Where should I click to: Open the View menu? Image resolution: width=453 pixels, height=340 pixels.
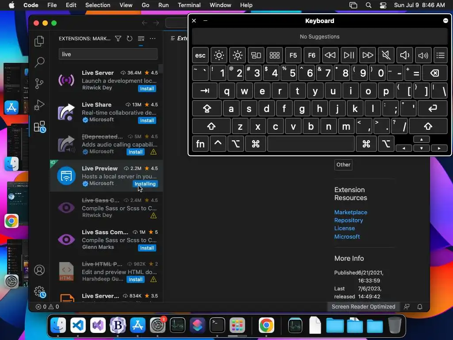[x=126, y=5]
